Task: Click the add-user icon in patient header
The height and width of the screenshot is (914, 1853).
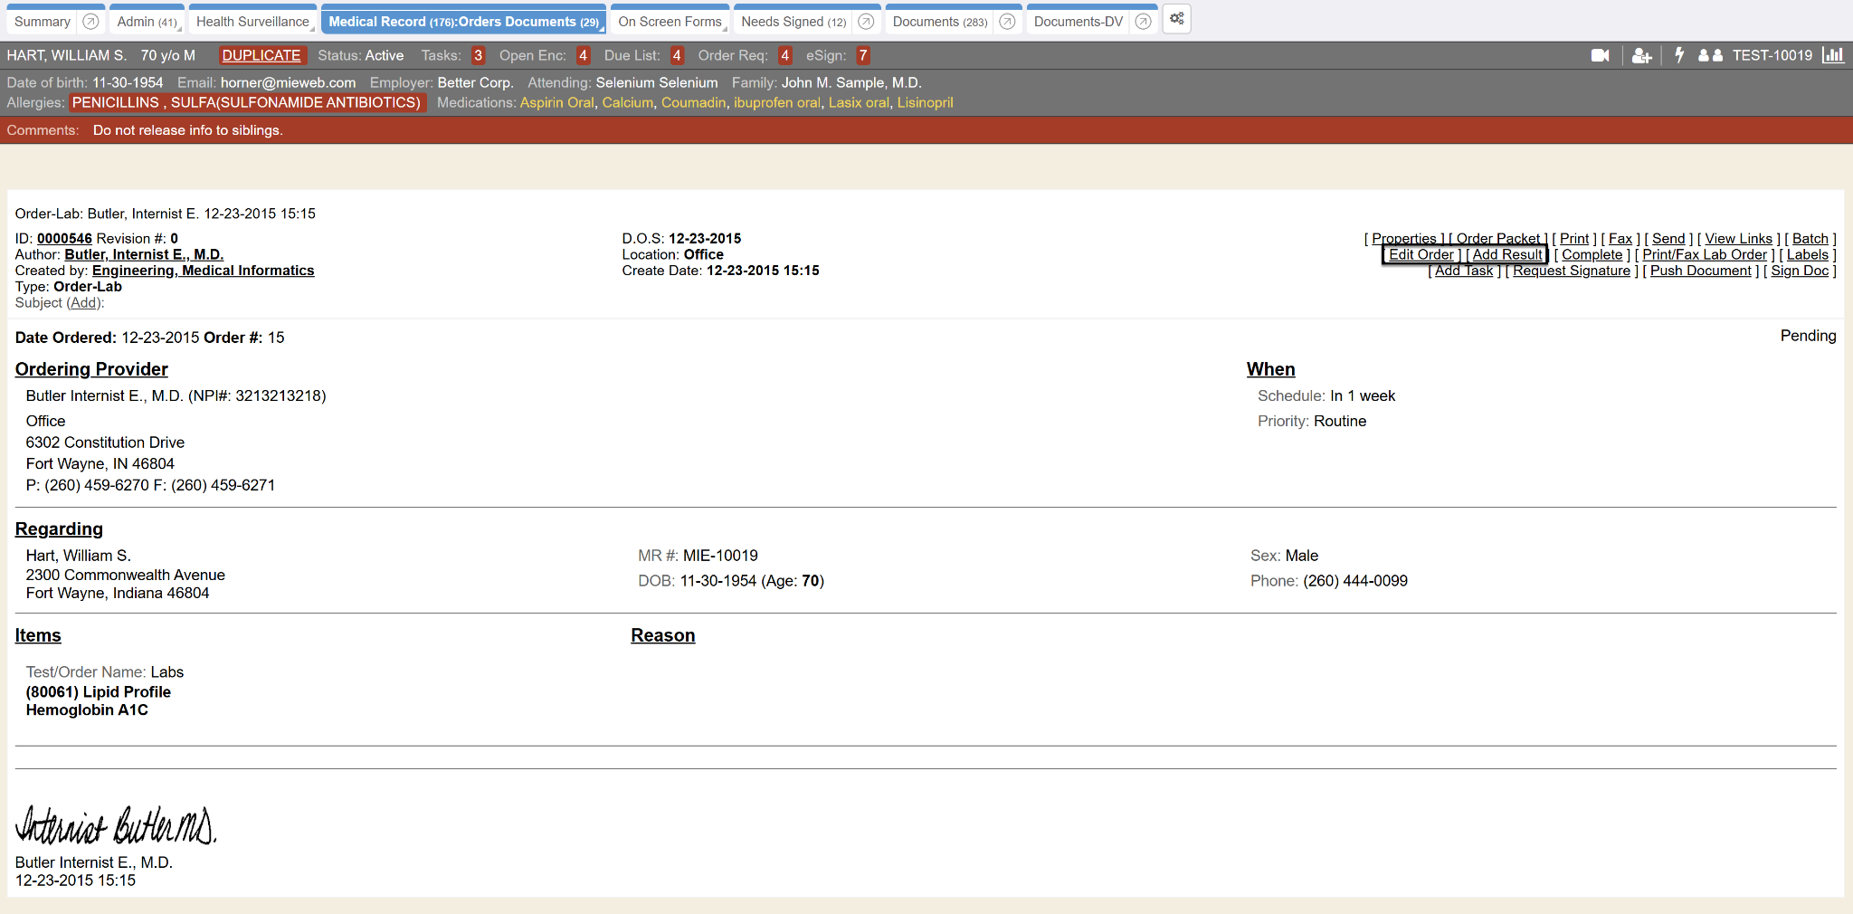Action: [x=1641, y=56]
